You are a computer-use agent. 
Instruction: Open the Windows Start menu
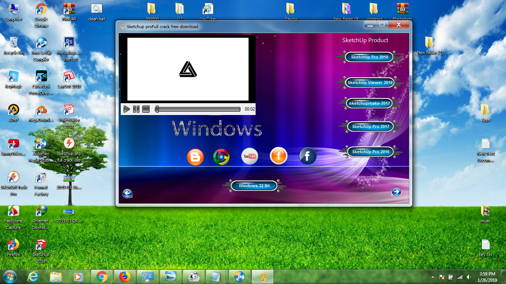[10, 277]
